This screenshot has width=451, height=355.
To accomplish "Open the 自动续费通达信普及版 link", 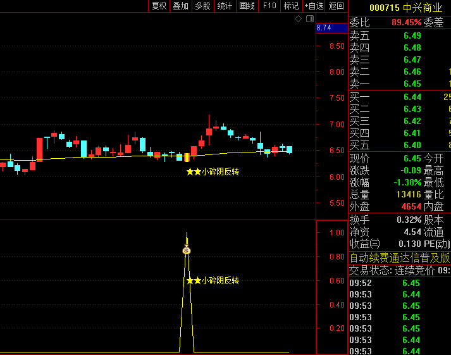I will click(400, 258).
